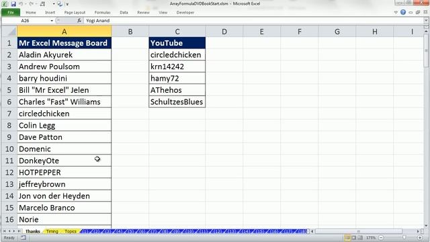Open the Undo history dropdown arrow

pos(26,4)
